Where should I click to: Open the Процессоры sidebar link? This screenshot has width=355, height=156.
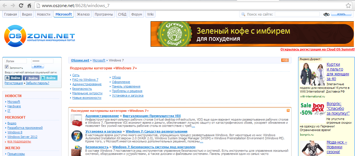16,154
